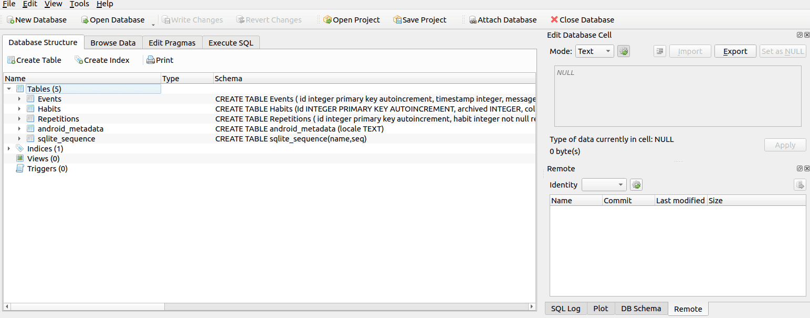Screen dimensions: 810x318
Task: Click the Create Index icon
Action: tap(79, 60)
